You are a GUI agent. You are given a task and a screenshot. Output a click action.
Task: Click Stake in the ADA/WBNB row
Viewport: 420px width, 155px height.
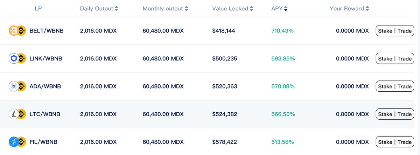[x=385, y=86]
